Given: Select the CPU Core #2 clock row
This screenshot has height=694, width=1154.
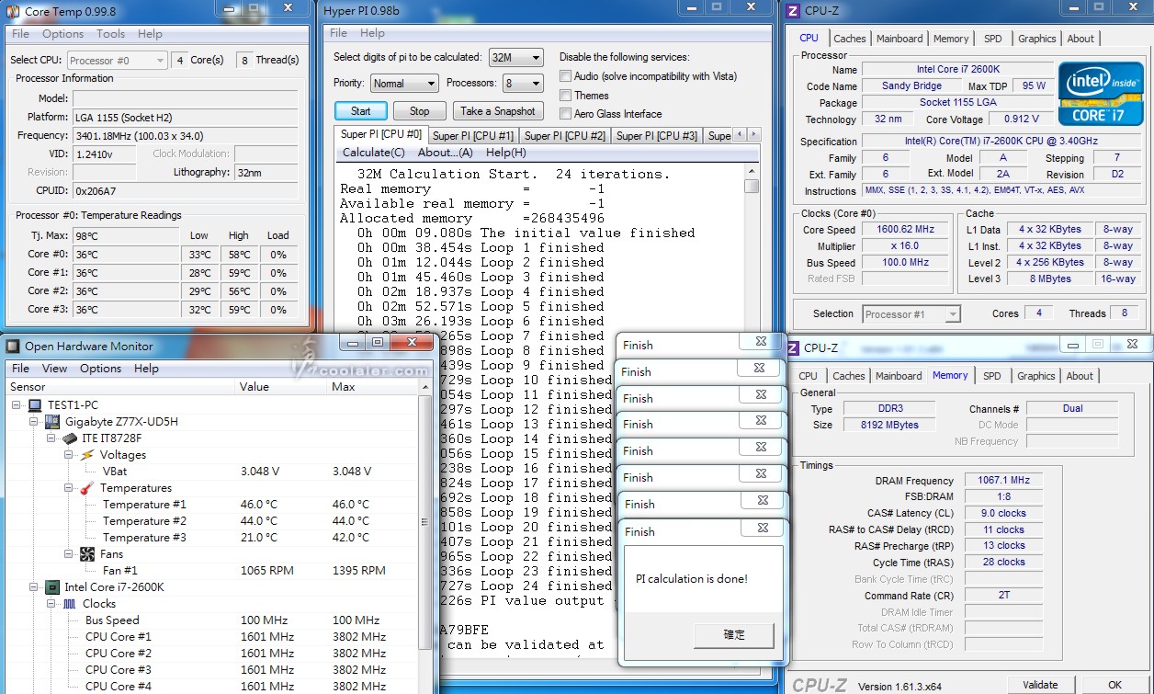Looking at the screenshot, I should tap(211, 654).
